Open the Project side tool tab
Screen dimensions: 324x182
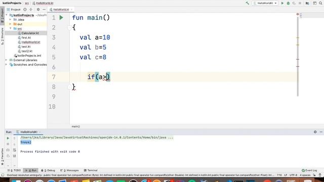(2, 16)
